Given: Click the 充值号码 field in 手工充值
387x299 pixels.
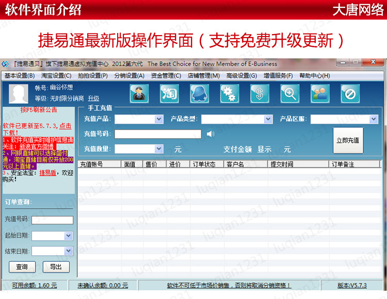Looking at the screenshot, I should click(158, 134).
